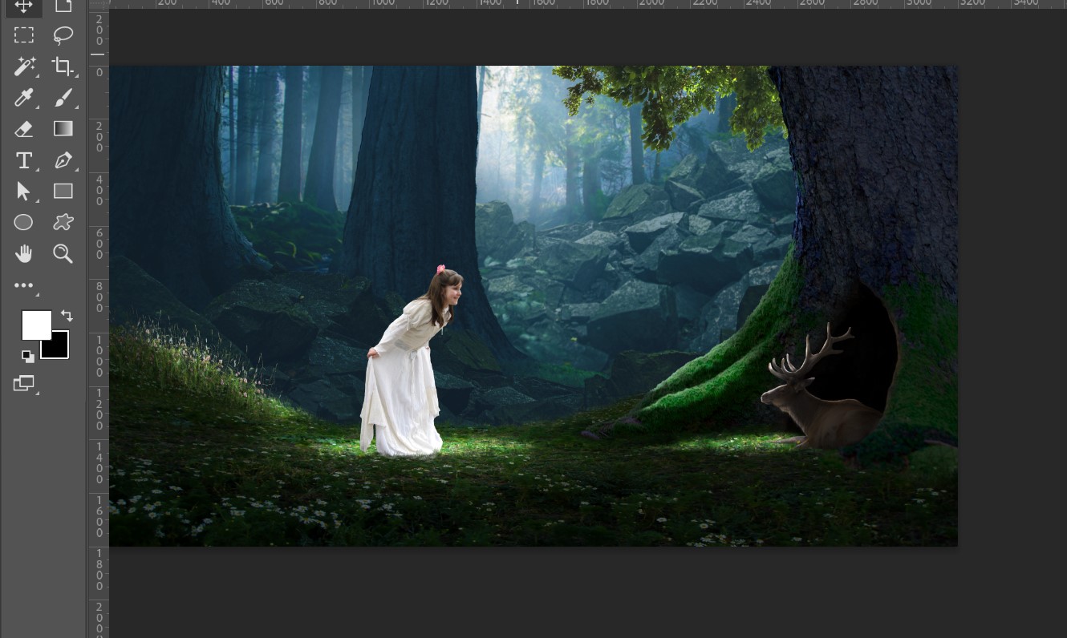The image size is (1067, 638).
Task: Select the Custom Shape tool
Action: 63,222
